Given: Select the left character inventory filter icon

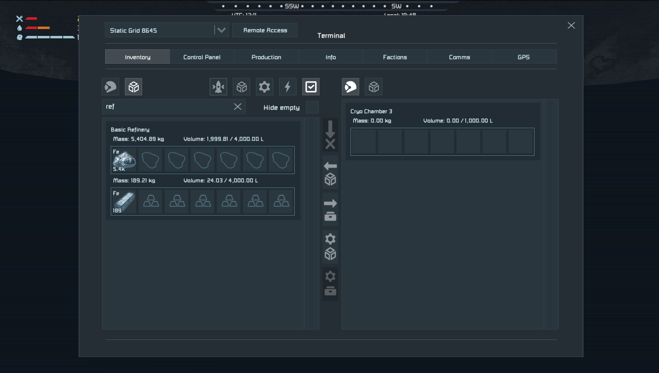Looking at the screenshot, I should (110, 87).
